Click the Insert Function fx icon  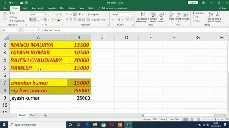(38, 30)
